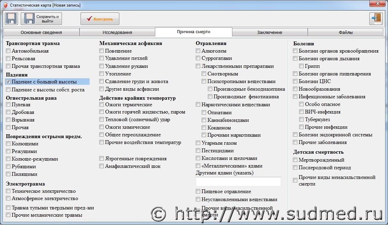Click the Save and exit button
The height and width of the screenshot is (225, 388).
41,19
